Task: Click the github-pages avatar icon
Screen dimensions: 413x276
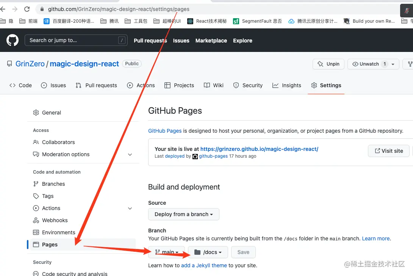Action: point(195,156)
